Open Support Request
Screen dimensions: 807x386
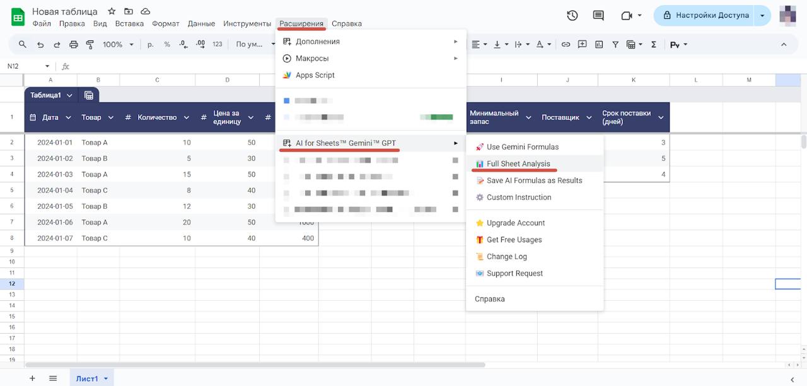pos(535,273)
